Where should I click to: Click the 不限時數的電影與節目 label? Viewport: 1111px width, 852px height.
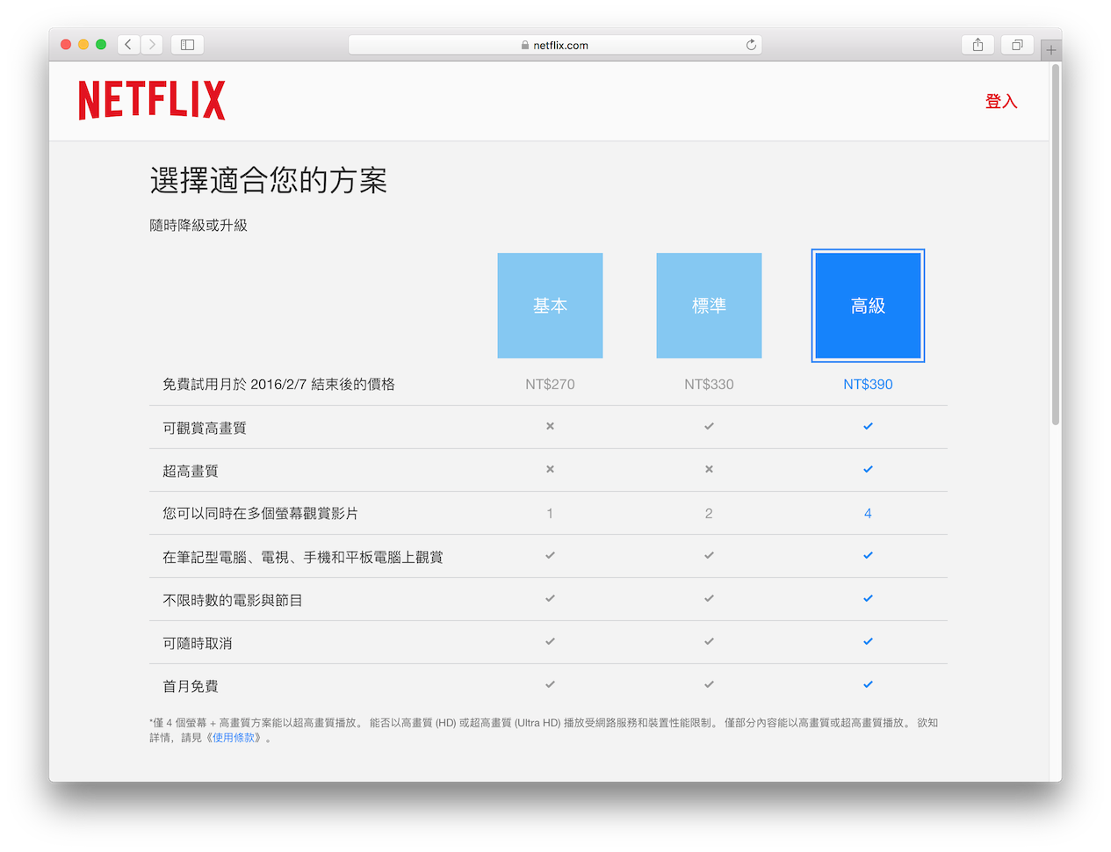pyautogui.click(x=233, y=600)
